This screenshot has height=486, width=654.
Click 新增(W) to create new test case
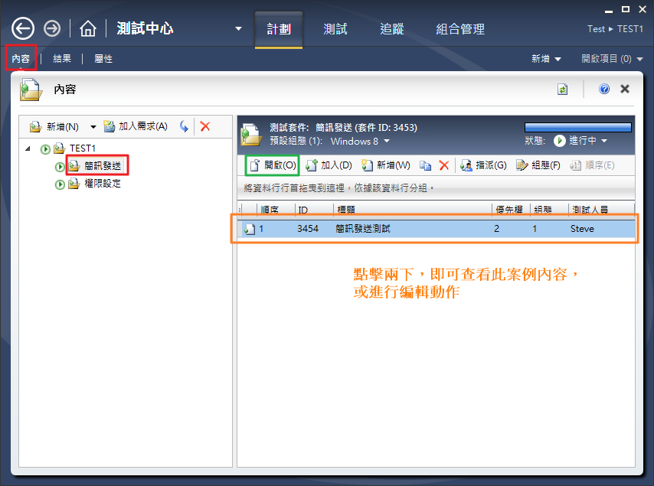(x=386, y=165)
